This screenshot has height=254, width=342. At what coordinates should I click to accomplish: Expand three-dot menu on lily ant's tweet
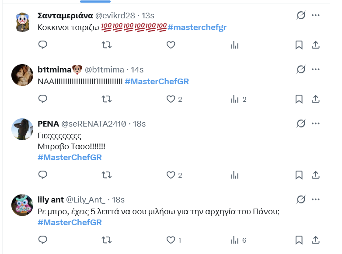pyautogui.click(x=316, y=200)
